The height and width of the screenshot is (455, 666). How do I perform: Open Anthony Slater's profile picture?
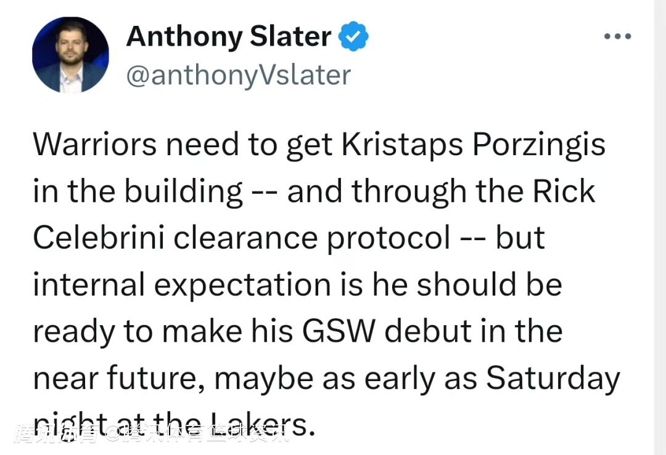(x=70, y=55)
